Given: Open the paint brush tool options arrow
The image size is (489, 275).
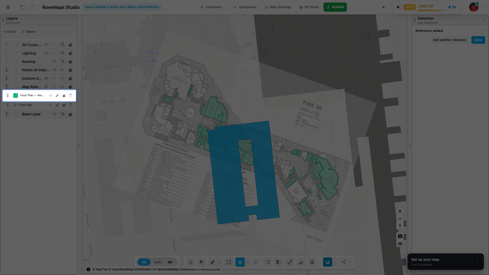Looking at the screenshot, I should (x=247, y=263).
